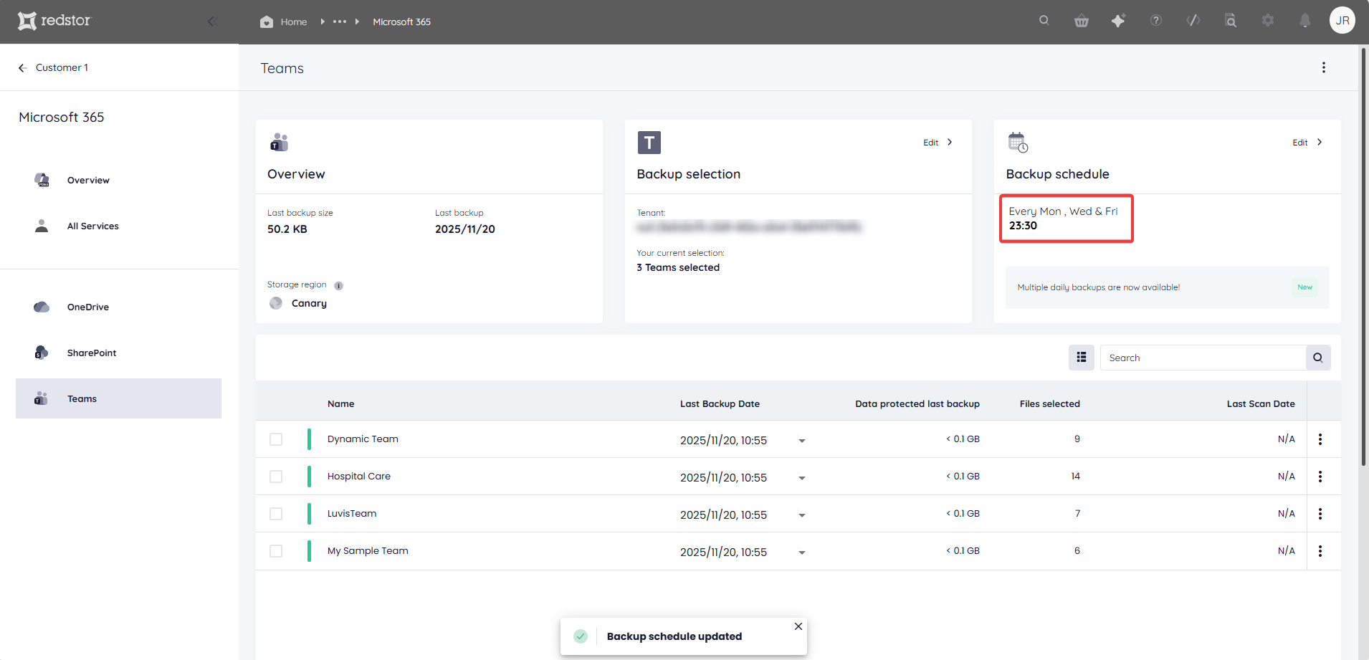
Task: Expand Hospital Care backup date dropdown
Action: click(802, 478)
